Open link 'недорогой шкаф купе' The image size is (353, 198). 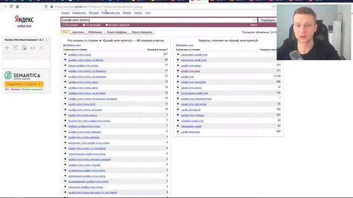tap(194, 60)
